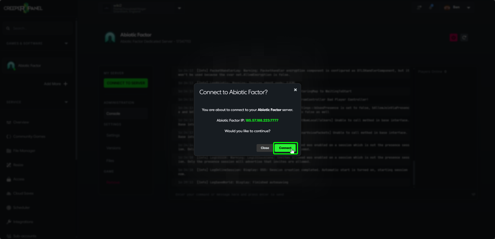Open Cloud Saves in the sidebar
The image size is (495, 239).
click(20, 193)
